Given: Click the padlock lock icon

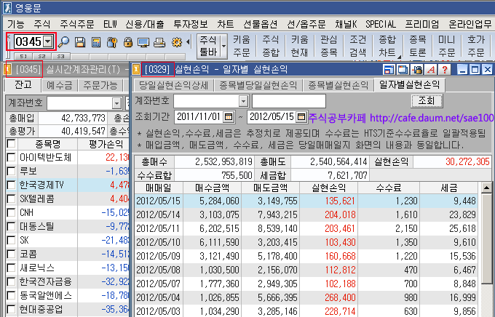Looking at the screenshot, I should 127,42.
